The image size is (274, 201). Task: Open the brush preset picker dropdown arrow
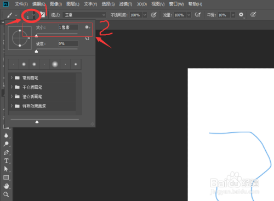pos(34,15)
